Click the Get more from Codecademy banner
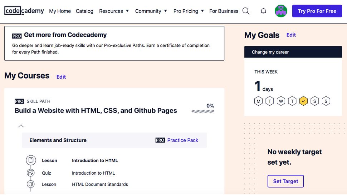Viewport: 347px width, 195px height. pos(114,43)
